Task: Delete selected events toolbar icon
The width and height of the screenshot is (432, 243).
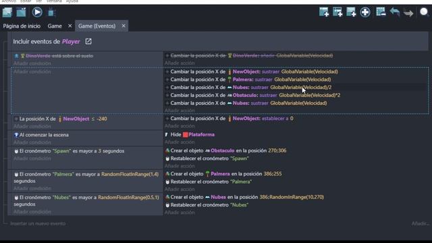Action: 381,12
